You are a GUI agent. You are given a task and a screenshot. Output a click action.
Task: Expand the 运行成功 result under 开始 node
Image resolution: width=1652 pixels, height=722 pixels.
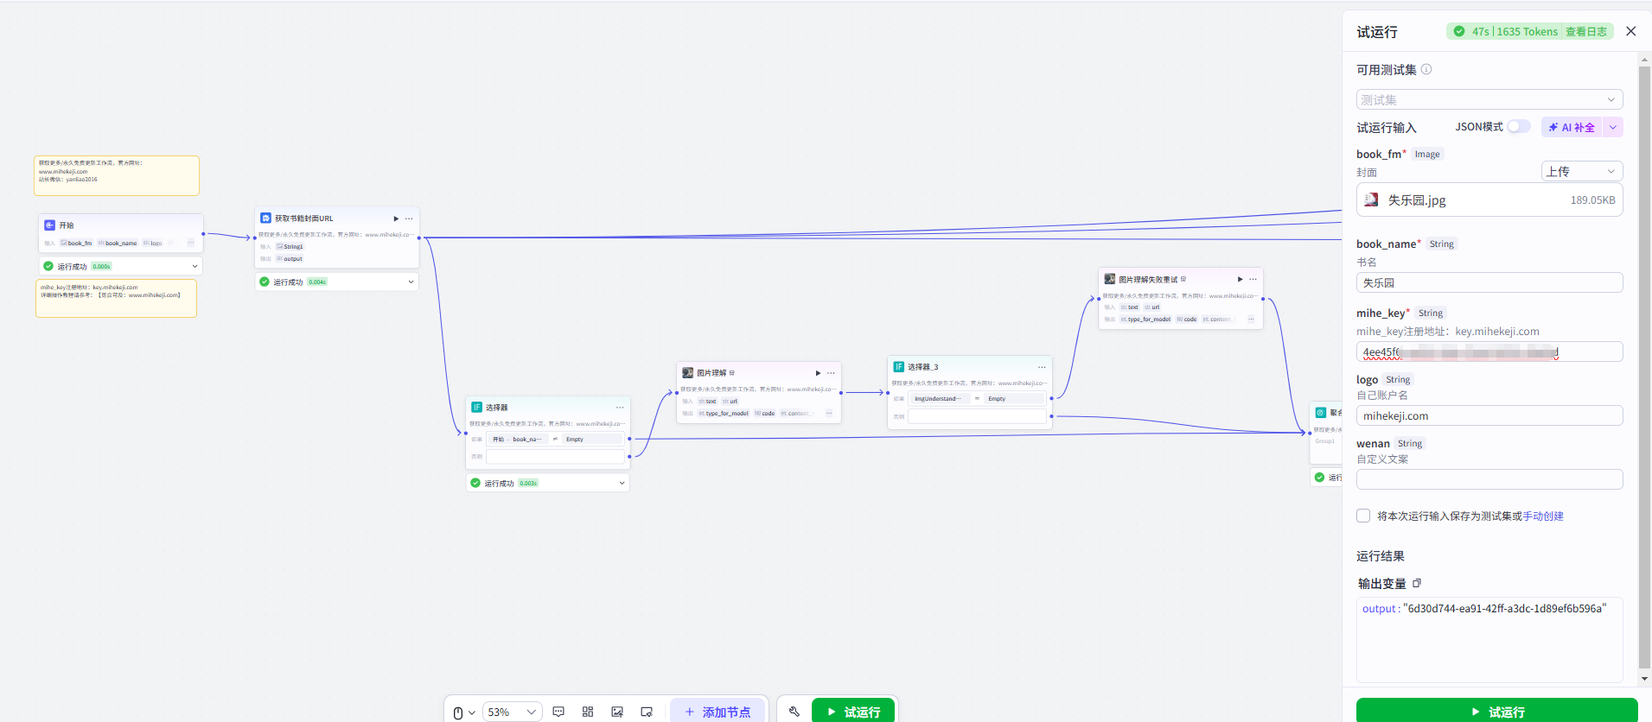click(195, 266)
